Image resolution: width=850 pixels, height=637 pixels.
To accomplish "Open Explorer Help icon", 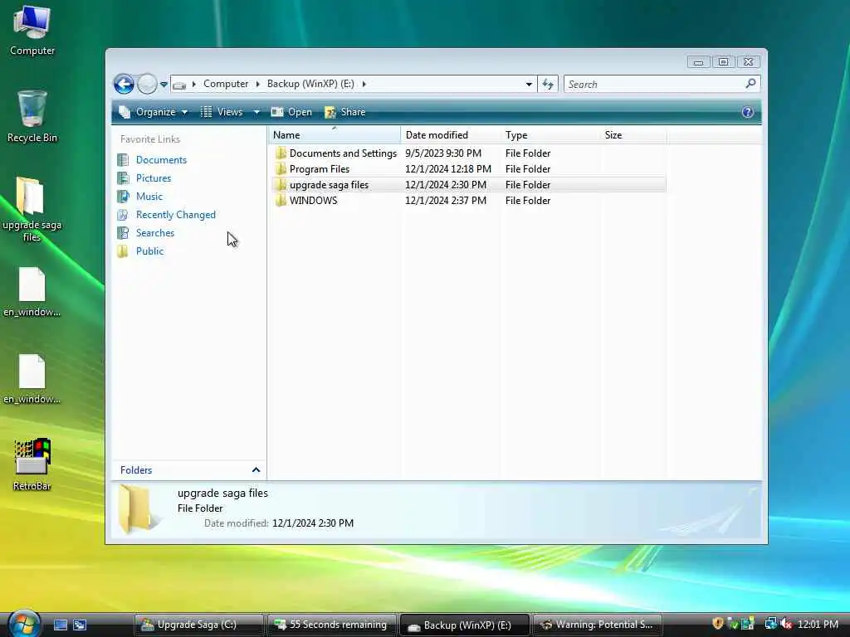I will point(748,112).
